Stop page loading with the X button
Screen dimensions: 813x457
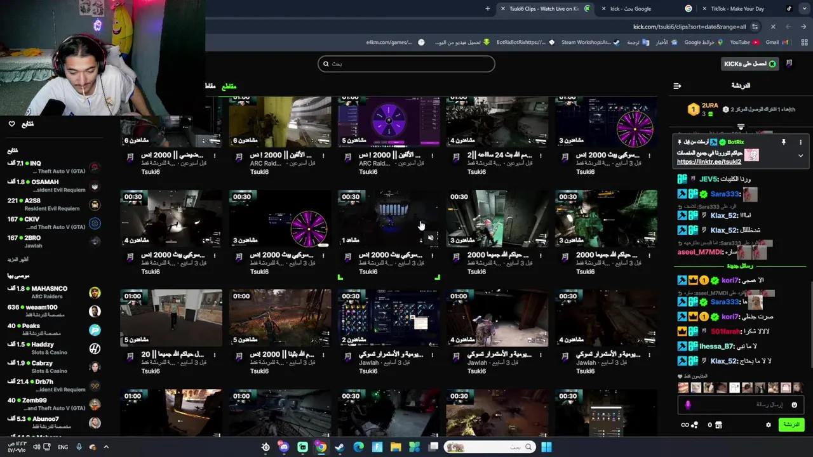click(x=773, y=27)
